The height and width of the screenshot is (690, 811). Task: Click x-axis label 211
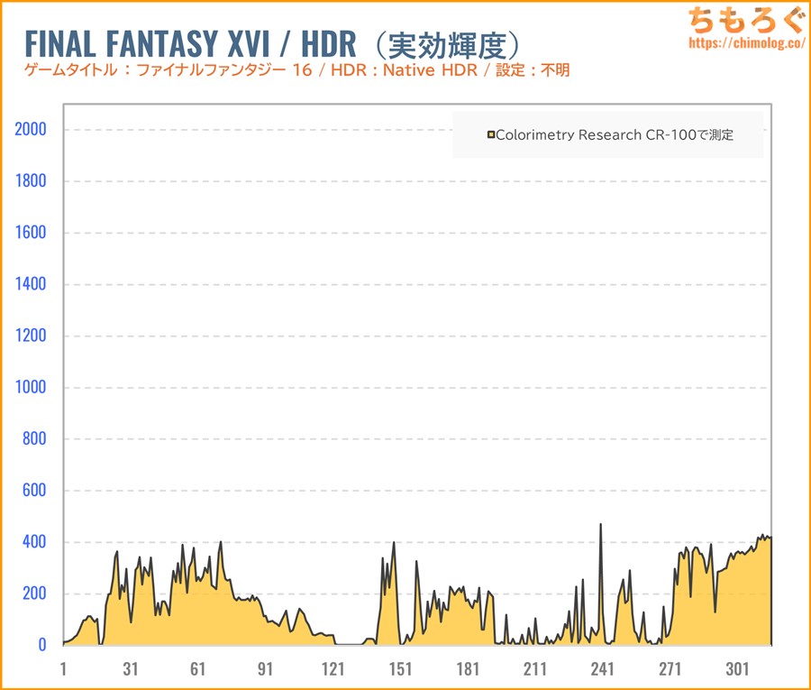click(x=534, y=668)
